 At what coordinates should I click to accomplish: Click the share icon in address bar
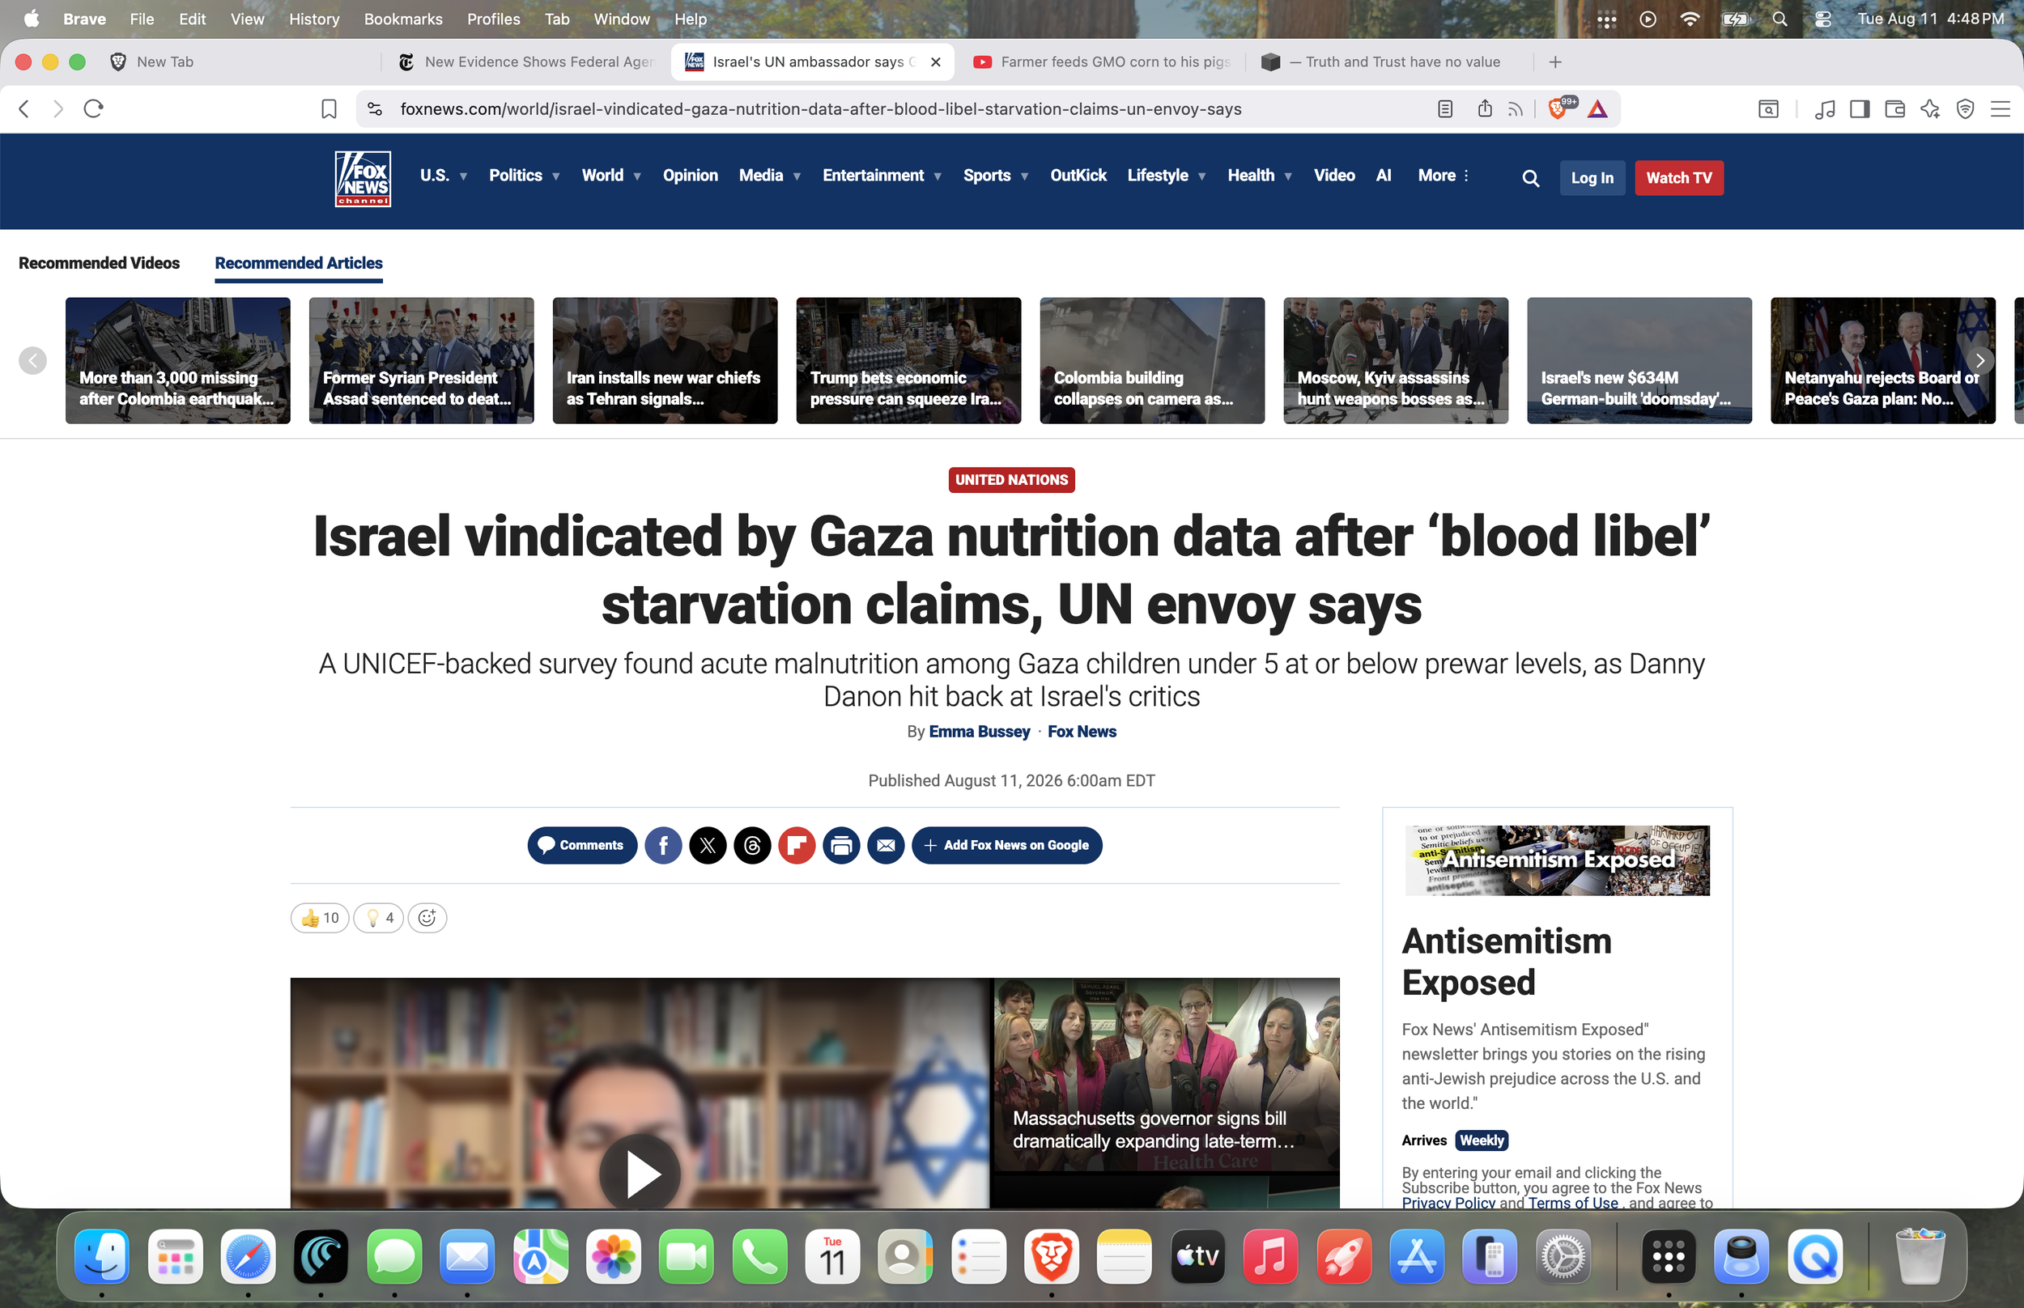(1485, 108)
